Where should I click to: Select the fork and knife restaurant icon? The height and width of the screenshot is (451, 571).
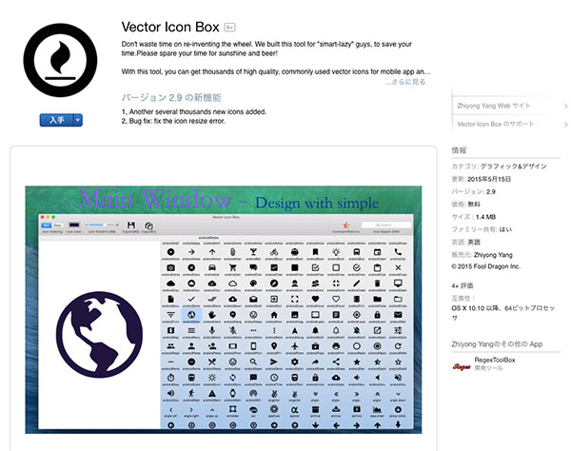point(212,362)
